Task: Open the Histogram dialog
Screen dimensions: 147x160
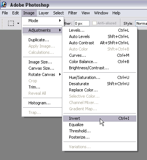Action: [42, 103]
